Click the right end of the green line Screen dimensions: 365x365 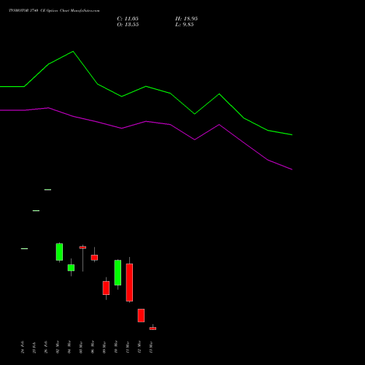tap(291, 134)
